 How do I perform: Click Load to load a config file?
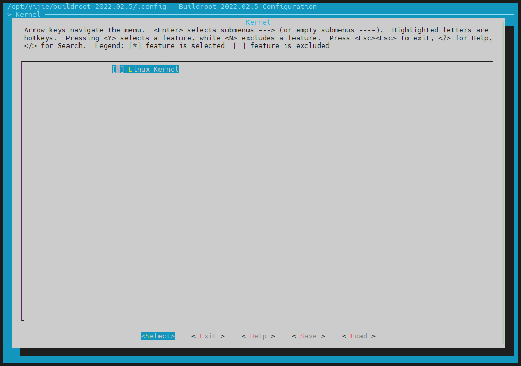358,336
